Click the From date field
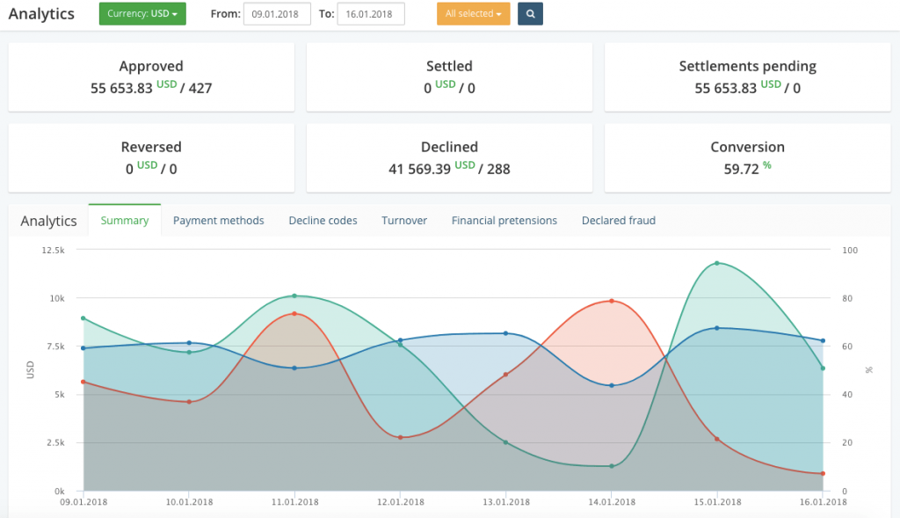Screen dimensions: 900x518 point(277,14)
